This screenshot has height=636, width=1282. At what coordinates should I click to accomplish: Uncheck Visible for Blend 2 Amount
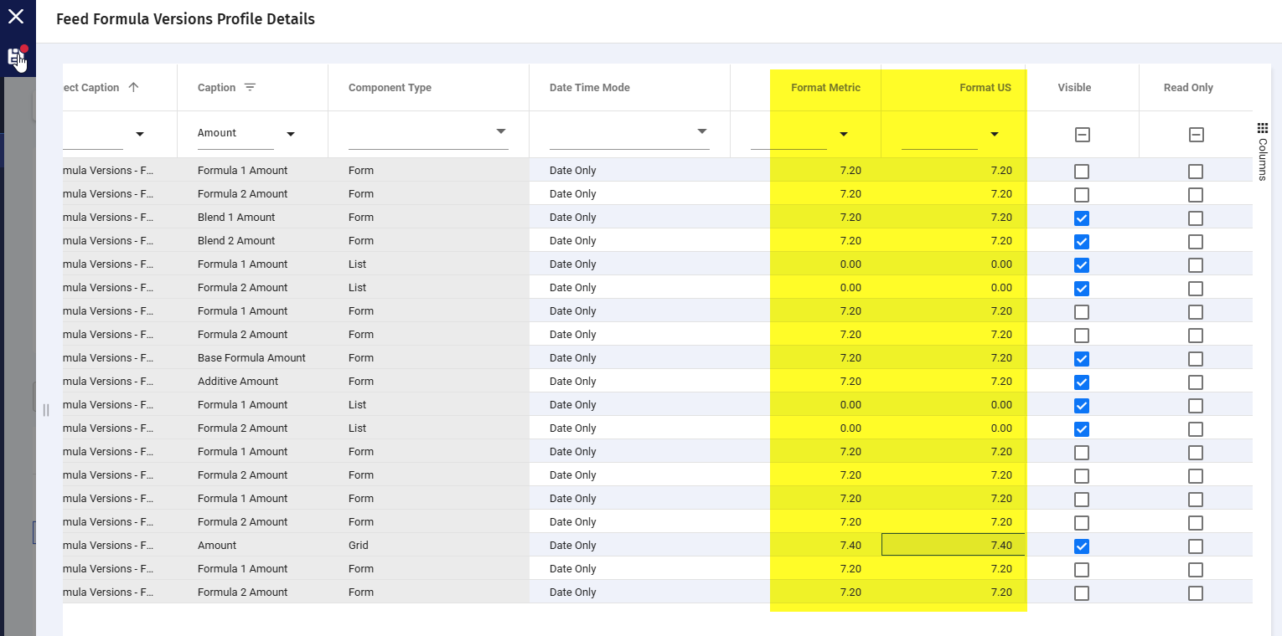tap(1082, 242)
